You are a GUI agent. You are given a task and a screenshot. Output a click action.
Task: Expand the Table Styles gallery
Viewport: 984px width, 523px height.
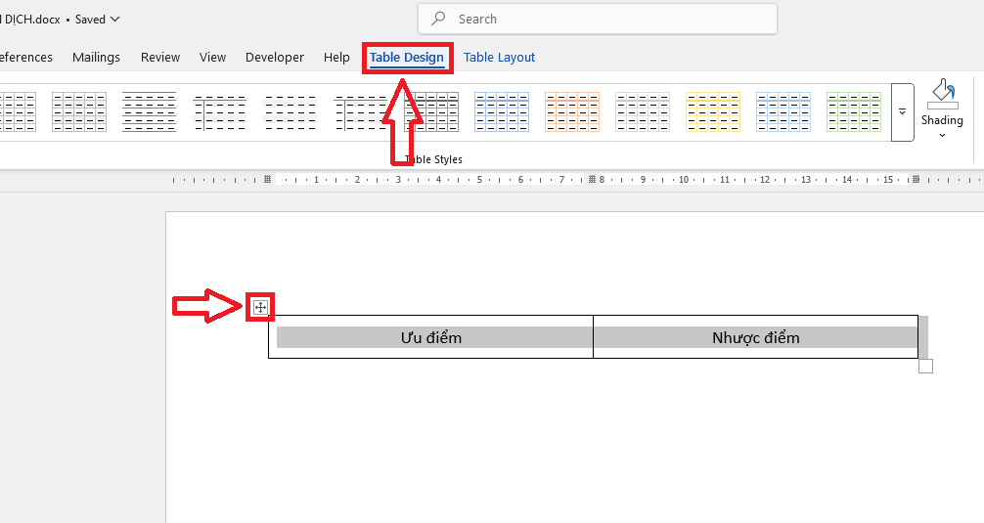(902, 112)
